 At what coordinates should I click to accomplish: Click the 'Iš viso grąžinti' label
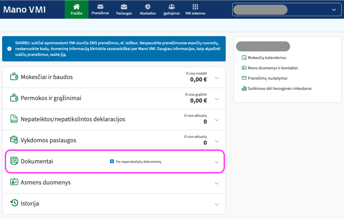196,94
